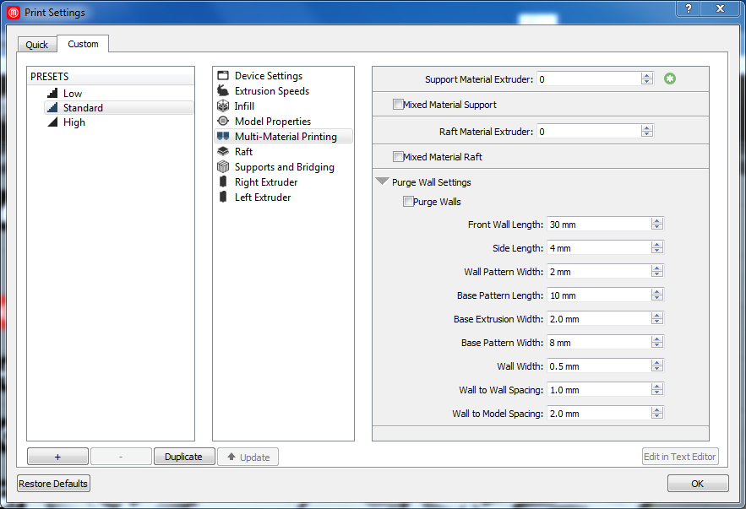Click Wall to Wall Spacing spinner arrows
The height and width of the screenshot is (509, 746).
[657, 390]
